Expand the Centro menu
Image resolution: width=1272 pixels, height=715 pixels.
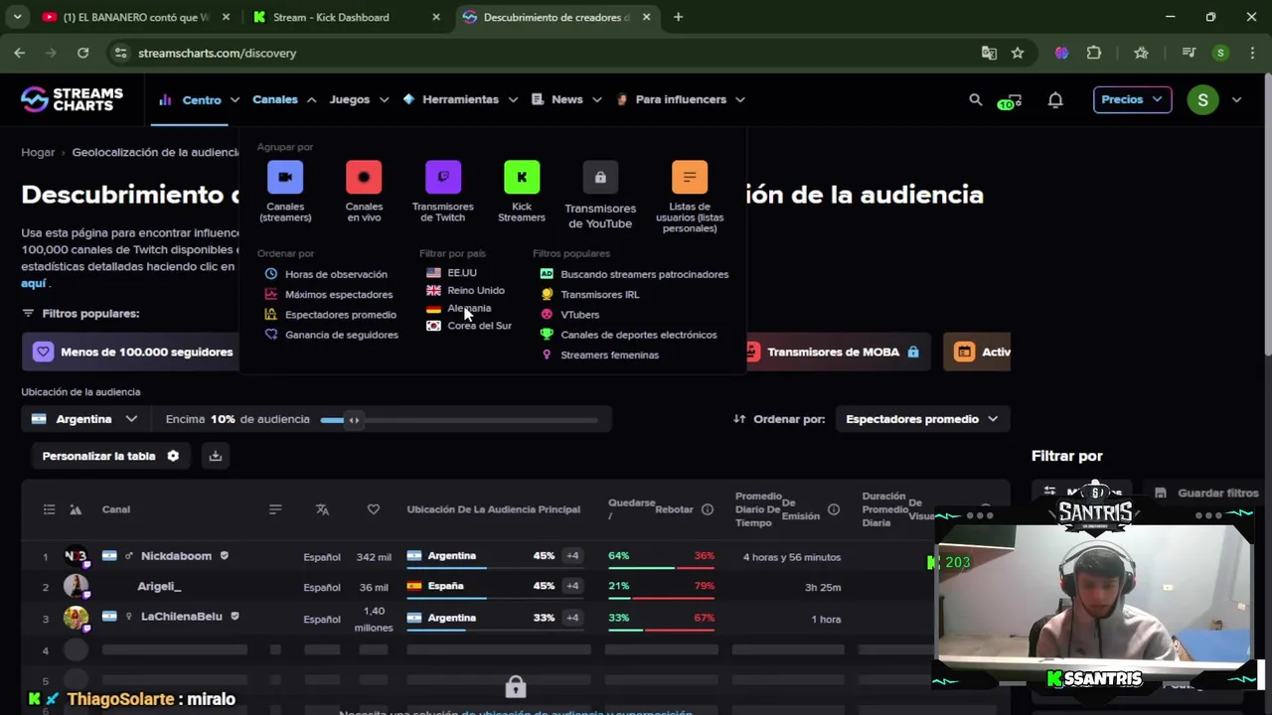click(199, 99)
